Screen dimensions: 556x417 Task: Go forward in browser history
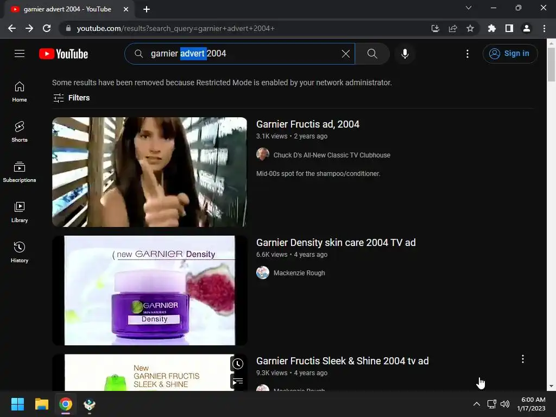tap(29, 28)
